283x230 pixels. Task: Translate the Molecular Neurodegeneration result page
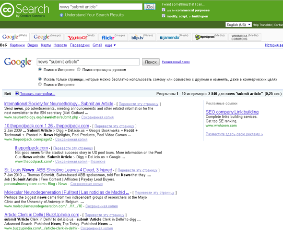pos(154,192)
